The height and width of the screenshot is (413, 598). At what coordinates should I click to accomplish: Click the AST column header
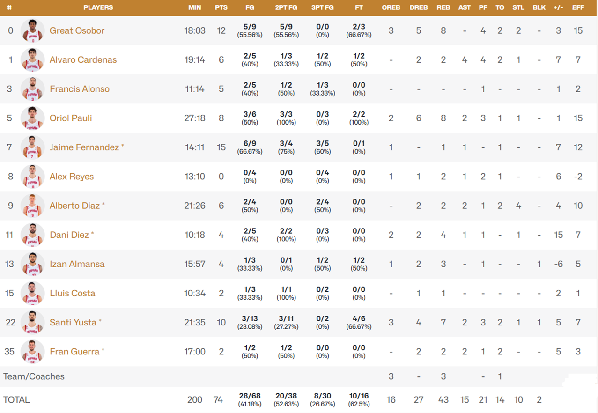[464, 7]
